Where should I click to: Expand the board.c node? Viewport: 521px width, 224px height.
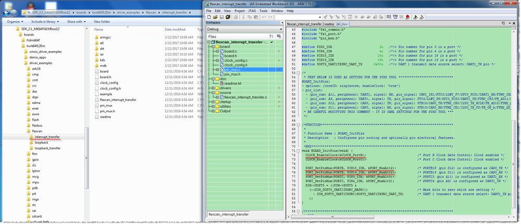point(217,52)
